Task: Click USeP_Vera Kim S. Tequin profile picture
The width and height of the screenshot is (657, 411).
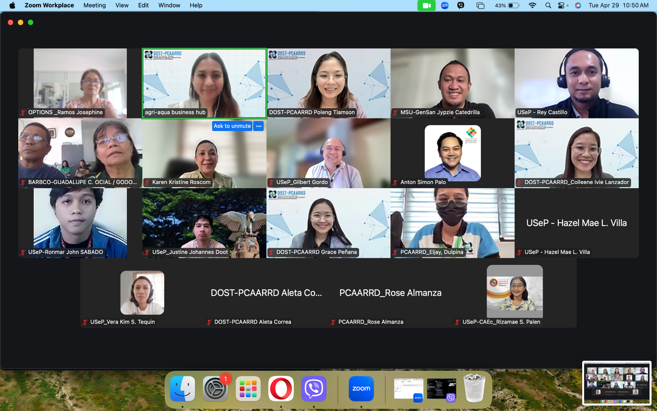Action: pyautogui.click(x=142, y=293)
